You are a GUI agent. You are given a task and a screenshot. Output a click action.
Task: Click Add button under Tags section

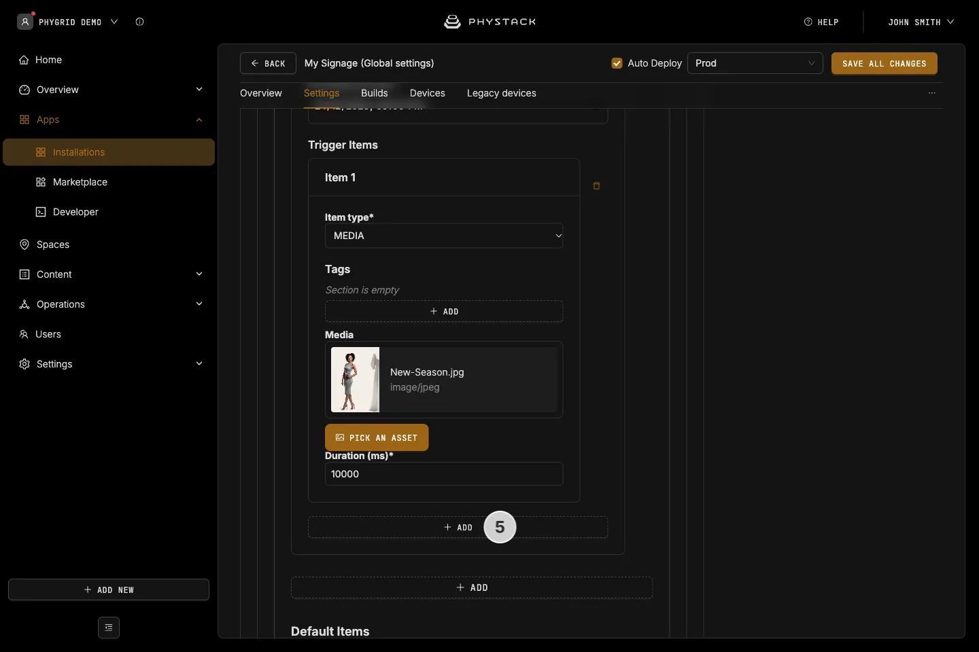click(x=444, y=311)
